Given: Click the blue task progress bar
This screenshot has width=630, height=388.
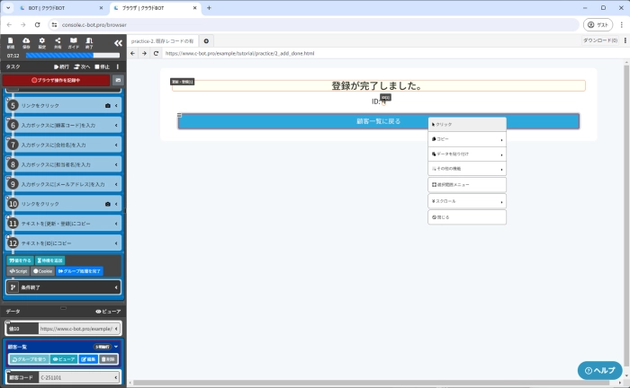Looking at the screenshot, I should tap(69, 56).
